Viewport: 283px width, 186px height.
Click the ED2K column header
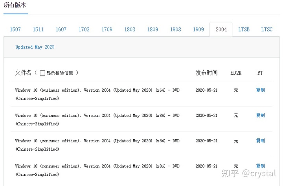click(x=236, y=73)
